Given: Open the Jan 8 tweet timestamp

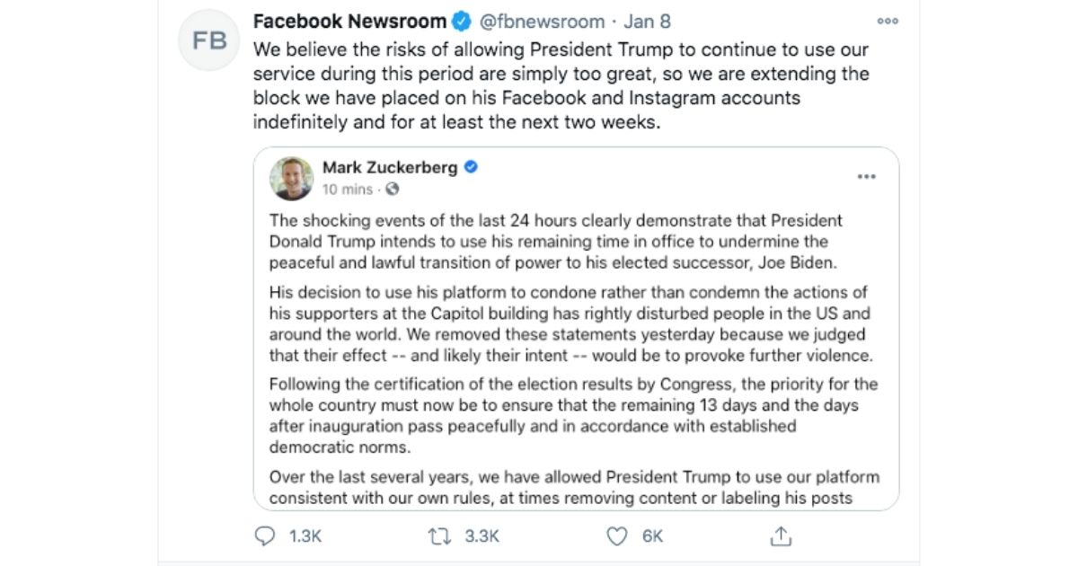Looking at the screenshot, I should [x=647, y=21].
